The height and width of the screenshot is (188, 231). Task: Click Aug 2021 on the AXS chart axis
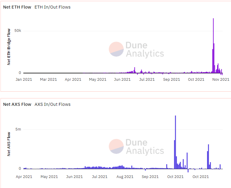click(x=125, y=177)
